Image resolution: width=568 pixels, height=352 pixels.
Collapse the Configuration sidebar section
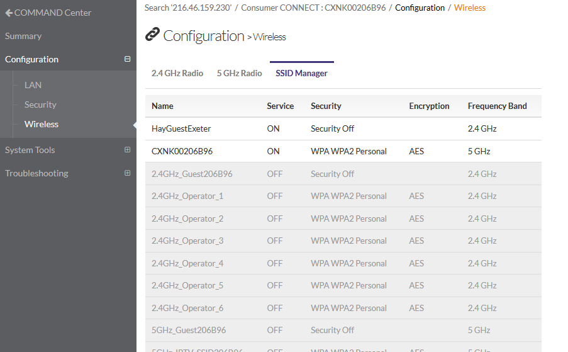pos(128,59)
